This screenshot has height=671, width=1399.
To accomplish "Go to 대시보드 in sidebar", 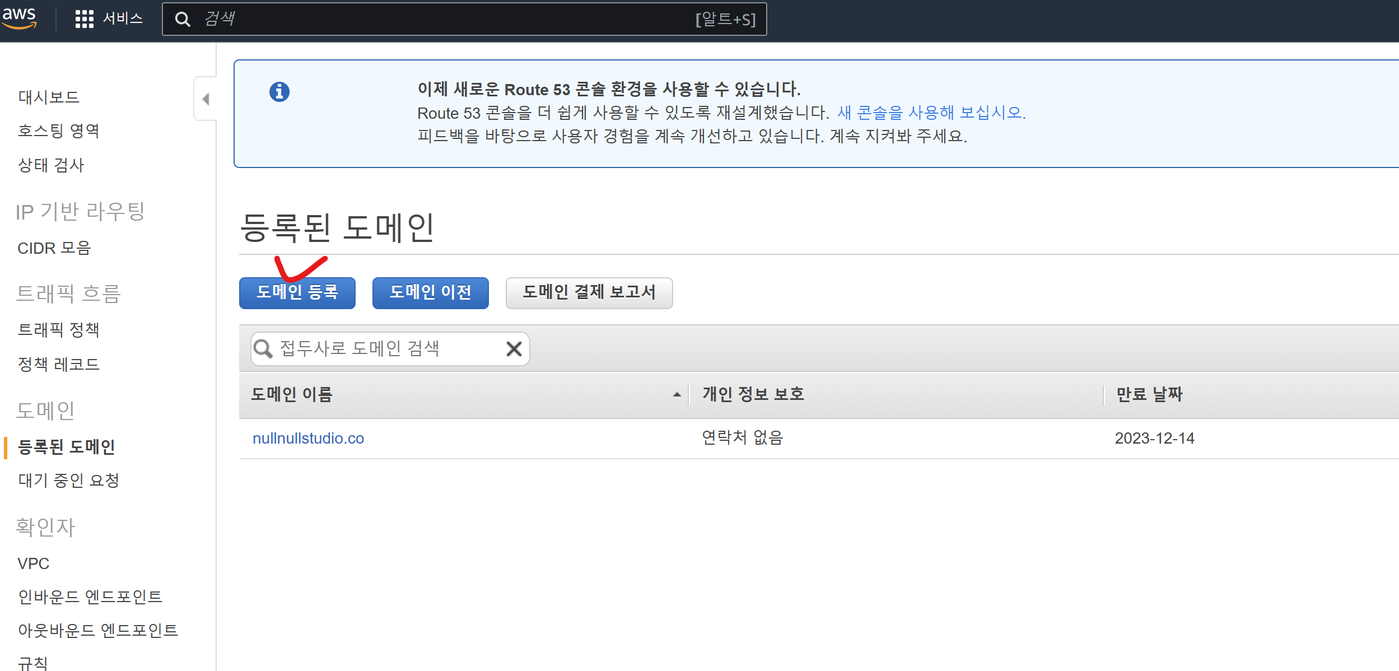I will (49, 97).
